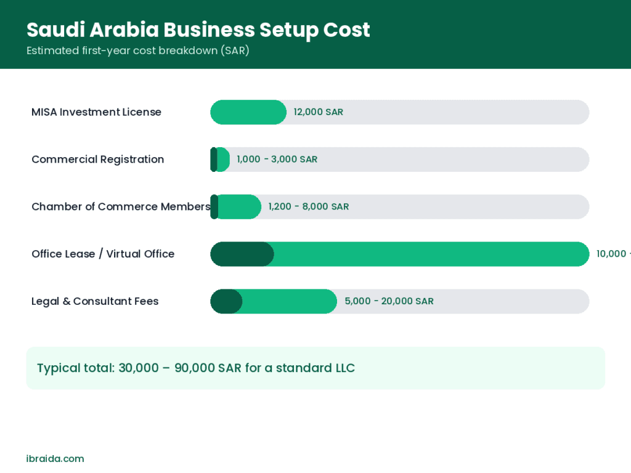
Task: Select the MISA Investment License label
Action: [x=96, y=112]
